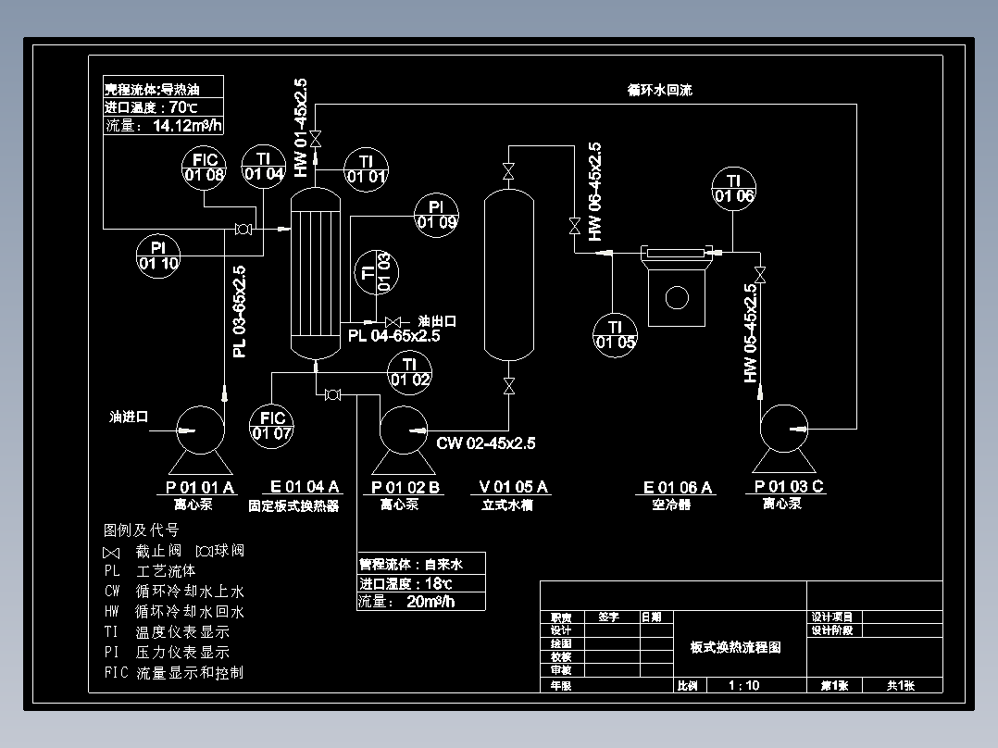Select the pipe label HW 01-45x2.5
This screenshot has height=748, width=998.
point(300,128)
